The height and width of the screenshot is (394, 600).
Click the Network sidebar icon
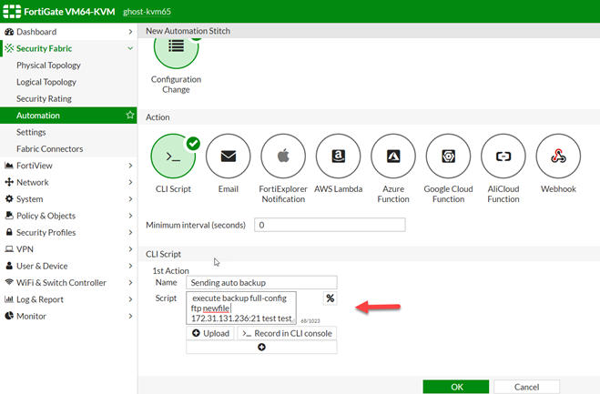(x=9, y=182)
